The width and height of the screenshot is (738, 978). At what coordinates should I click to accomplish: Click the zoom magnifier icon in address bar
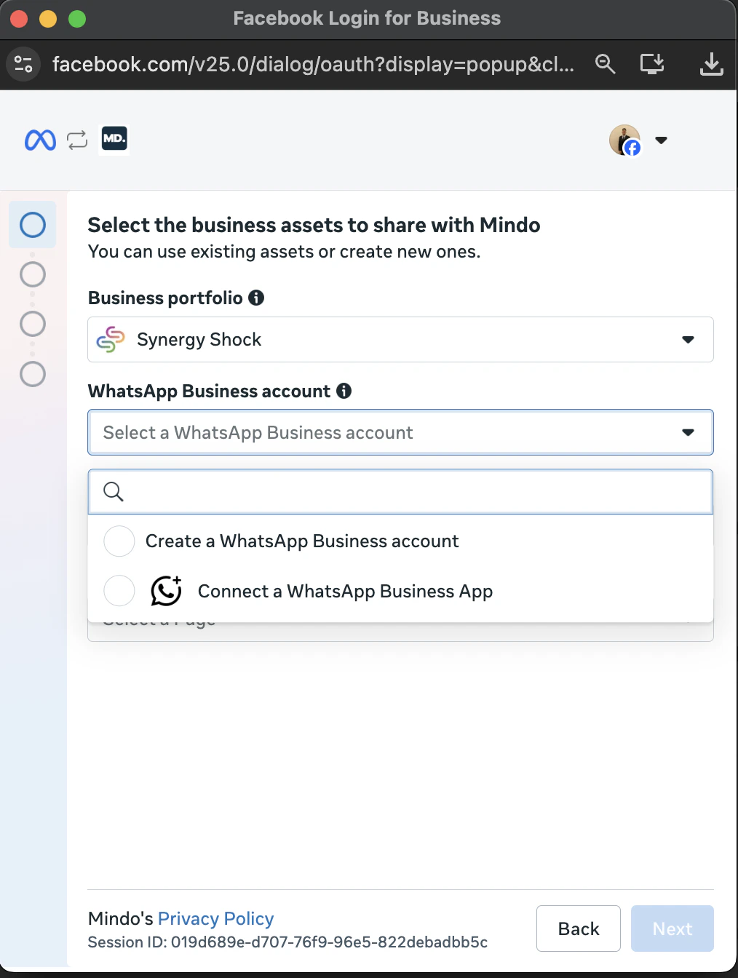click(605, 64)
